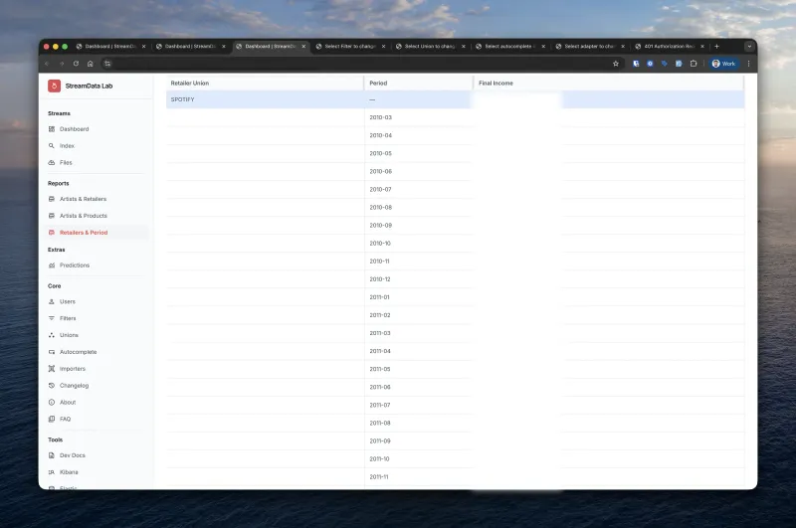Close the 401 Authorization tab
796x528 pixels.
click(x=702, y=46)
